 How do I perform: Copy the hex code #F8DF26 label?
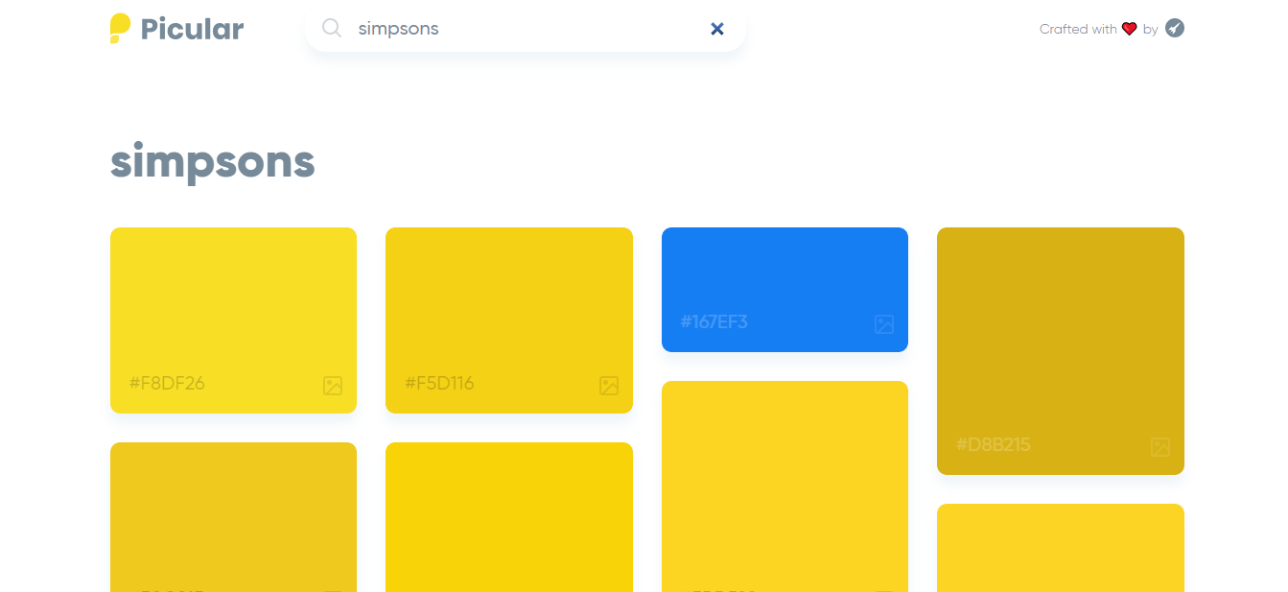[x=167, y=384]
